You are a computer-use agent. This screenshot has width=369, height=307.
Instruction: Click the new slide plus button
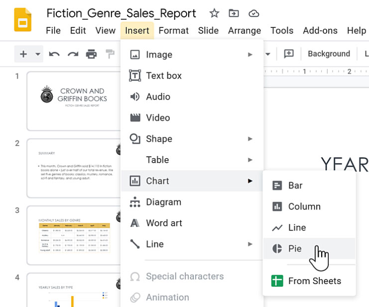(x=23, y=54)
